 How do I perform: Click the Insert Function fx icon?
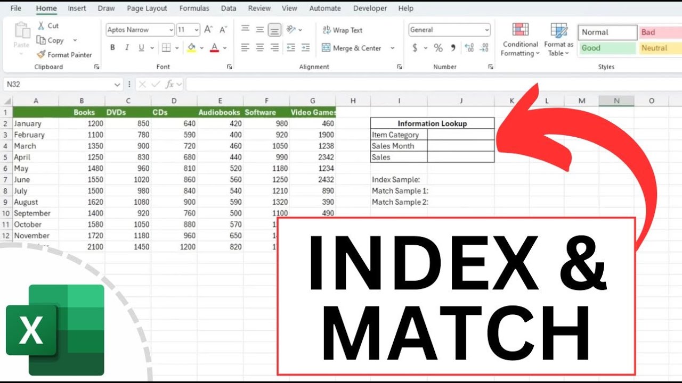coord(169,84)
